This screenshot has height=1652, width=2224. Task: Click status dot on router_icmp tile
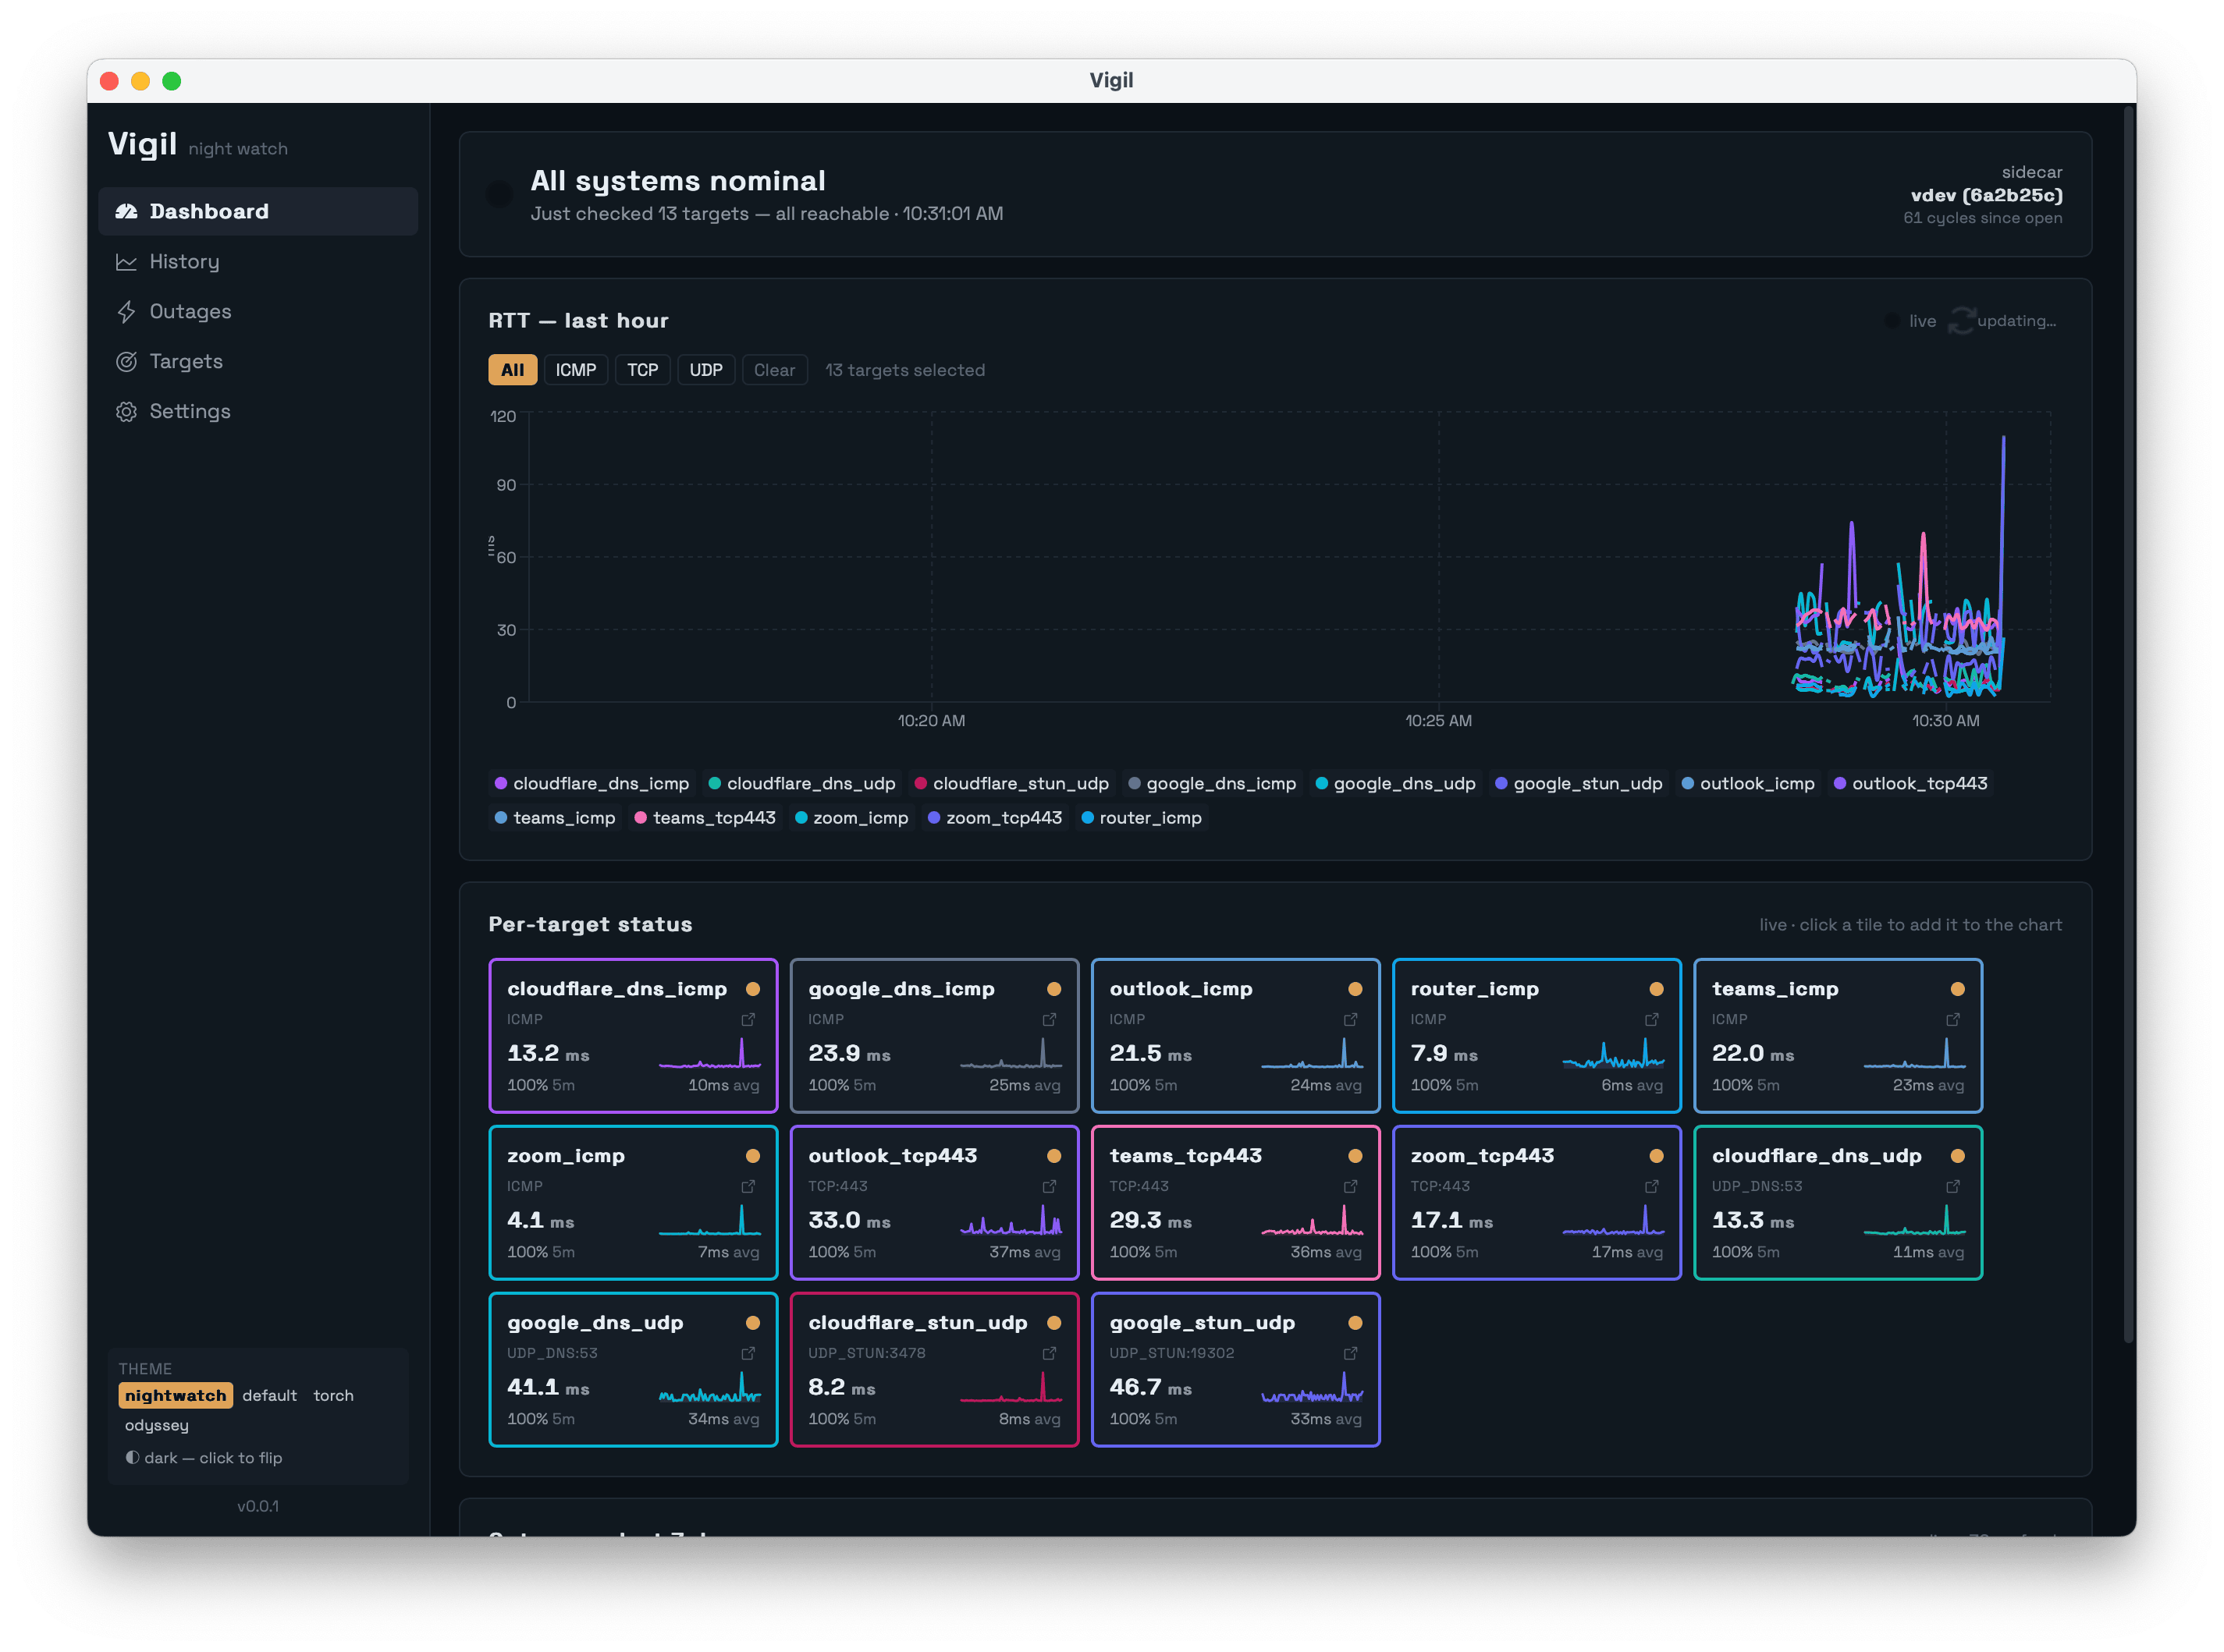1657,989
